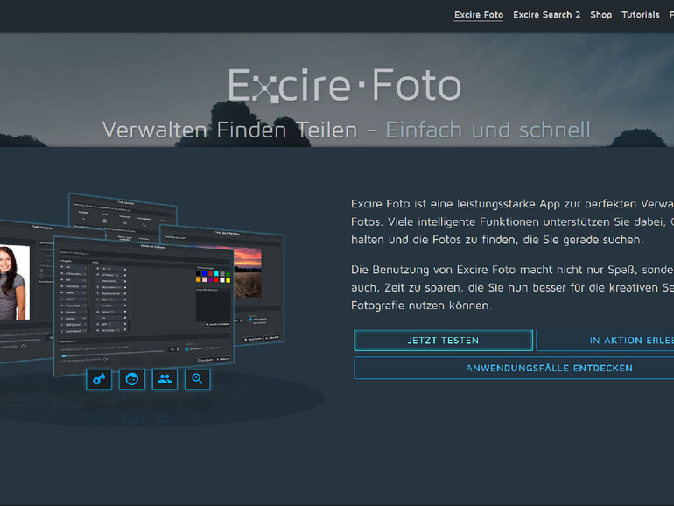
Task: Click the cyan color swatch in preview dialog
Action: point(216,273)
